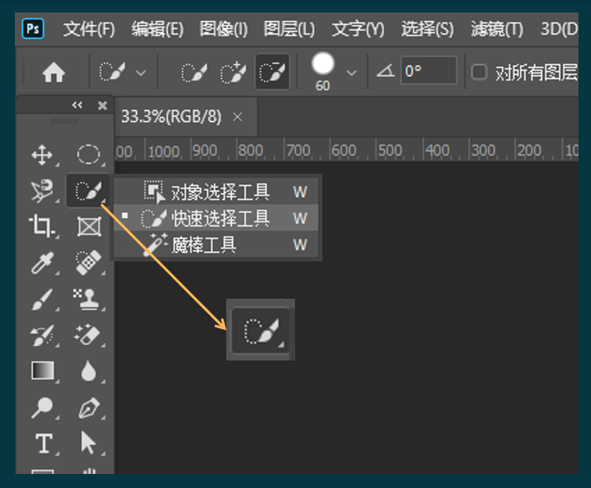This screenshot has width=591, height=488.
Task: Collapse the toolbar with double arrows
Action: coord(77,106)
